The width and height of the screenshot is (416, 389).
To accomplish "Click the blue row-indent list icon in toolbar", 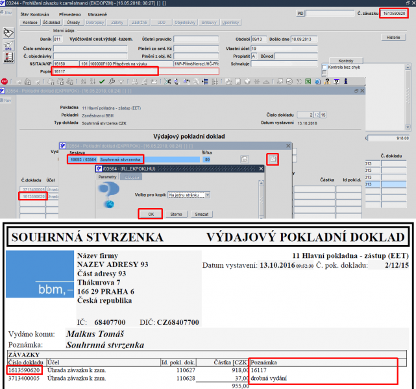I will coord(205,82).
